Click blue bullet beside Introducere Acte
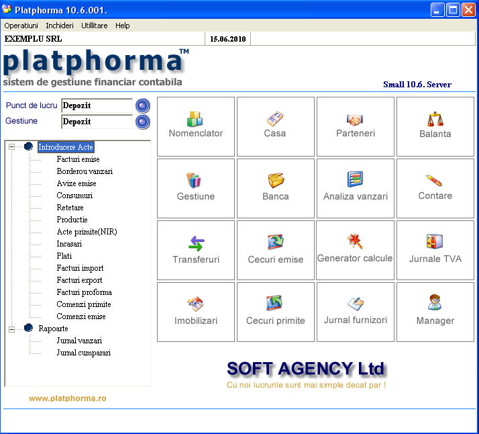The height and width of the screenshot is (434, 479). (28, 146)
